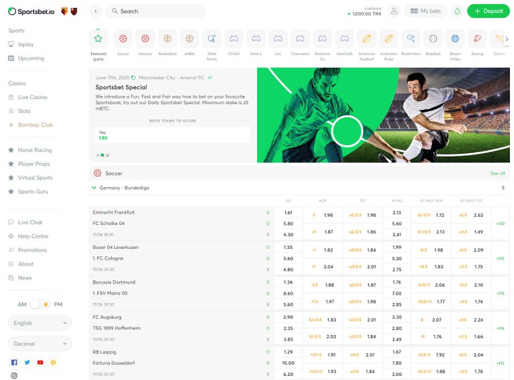Screen dimensions: 514x380
Task: Open the News link
Action: tap(20, 278)
